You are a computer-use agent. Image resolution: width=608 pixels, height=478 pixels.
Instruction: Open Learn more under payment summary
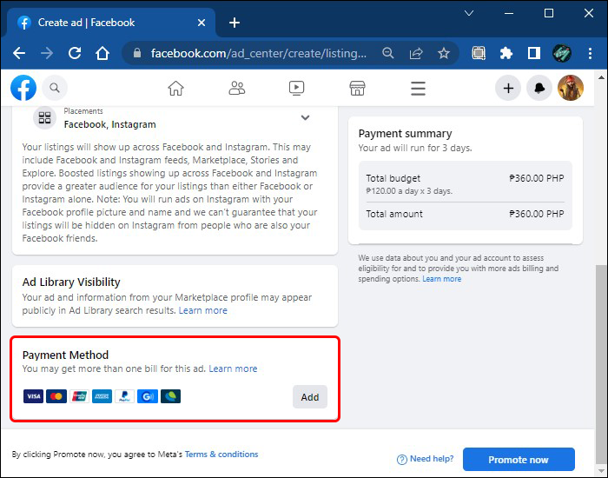(x=441, y=279)
